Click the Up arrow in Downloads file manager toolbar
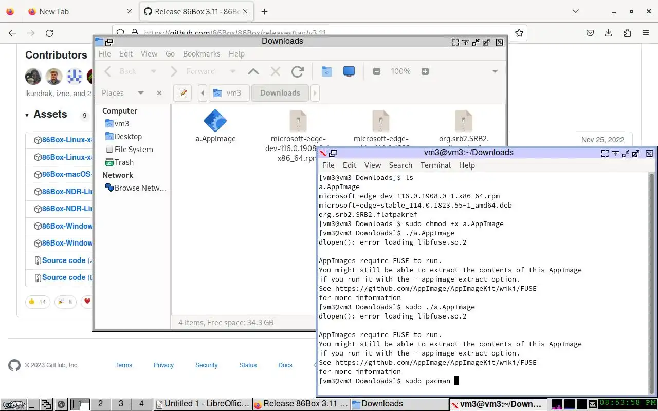 253,71
